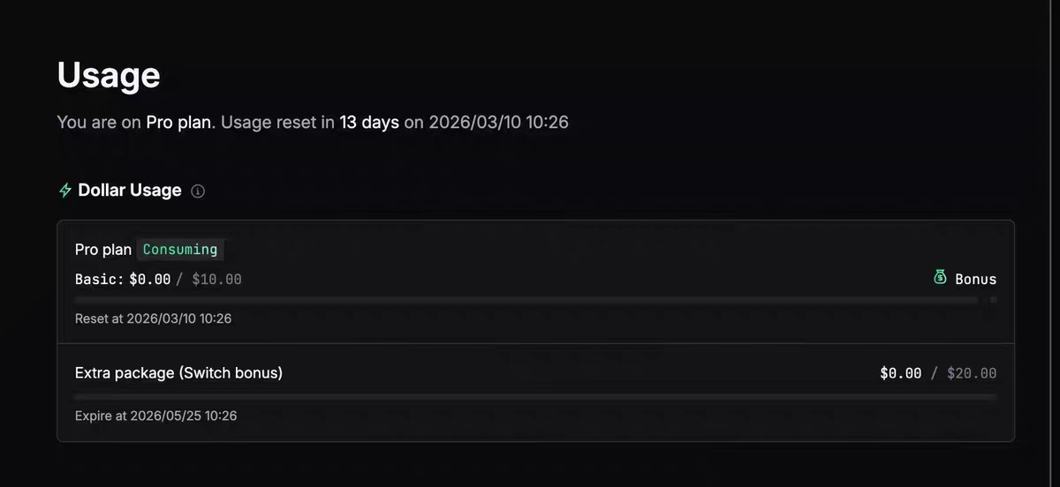This screenshot has width=1060, height=487.
Task: Select the Extra package (Switch bonus) row label
Action: [178, 373]
